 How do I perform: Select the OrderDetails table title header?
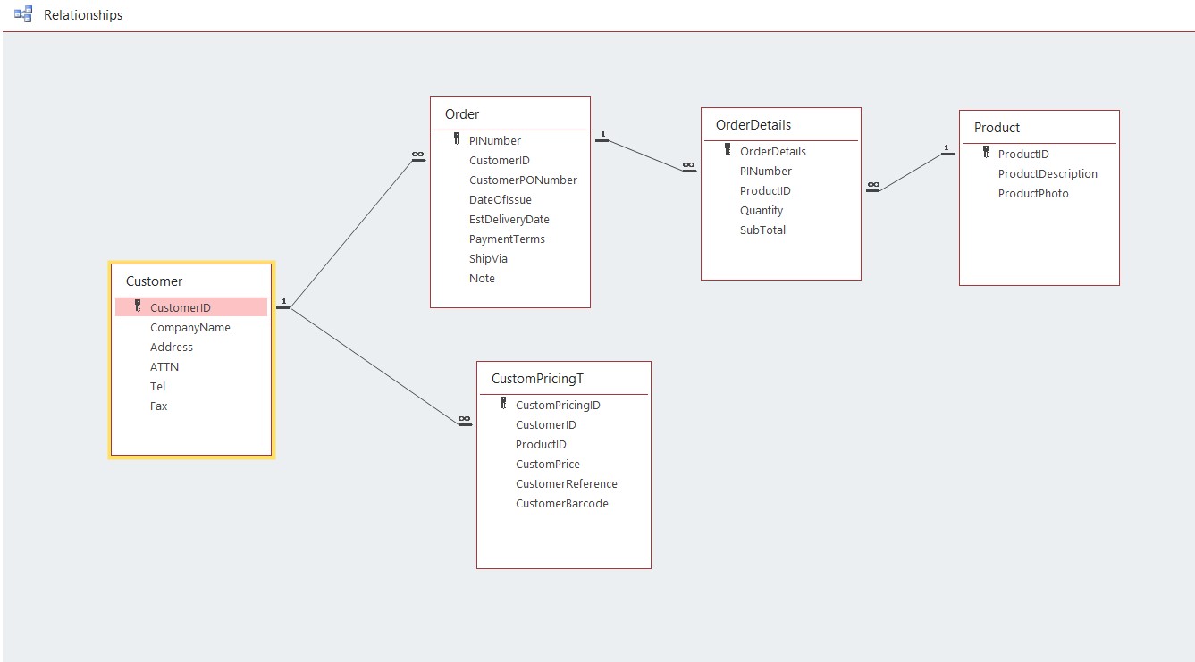pyautogui.click(x=781, y=125)
